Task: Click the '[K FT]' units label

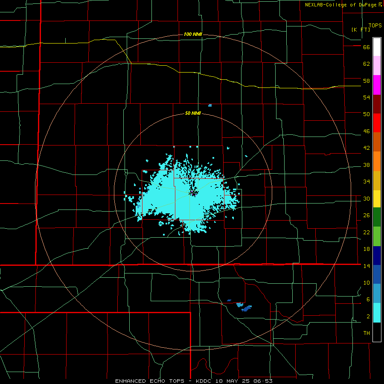Action: (x=361, y=29)
